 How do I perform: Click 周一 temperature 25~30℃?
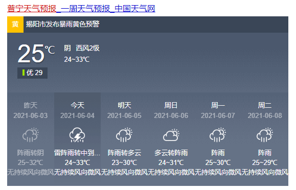click(x=218, y=162)
